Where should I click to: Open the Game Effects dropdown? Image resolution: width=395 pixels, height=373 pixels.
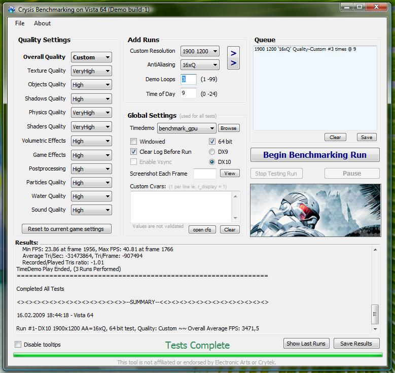tap(91, 155)
